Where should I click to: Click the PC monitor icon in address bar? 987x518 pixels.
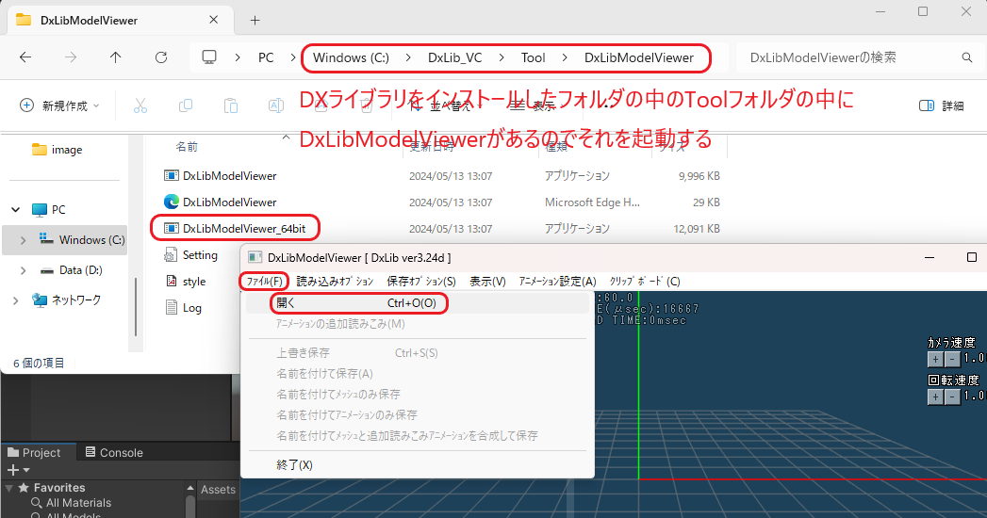209,57
